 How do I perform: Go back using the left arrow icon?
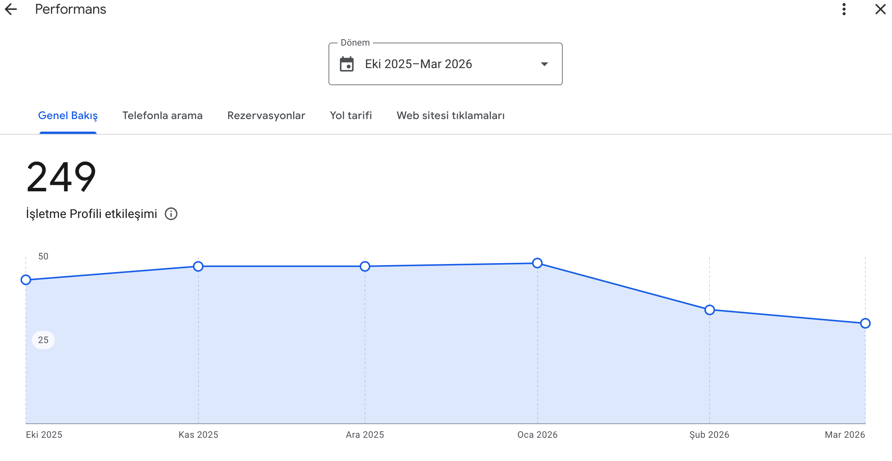(x=11, y=9)
